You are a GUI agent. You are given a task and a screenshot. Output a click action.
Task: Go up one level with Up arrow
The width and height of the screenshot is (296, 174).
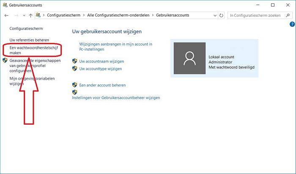click(x=30, y=15)
